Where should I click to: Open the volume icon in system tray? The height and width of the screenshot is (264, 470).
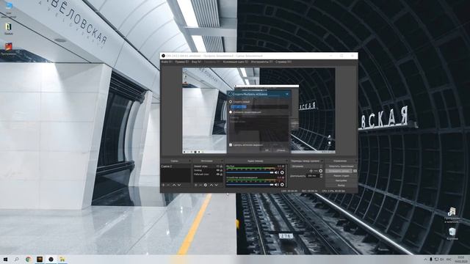[442, 260]
